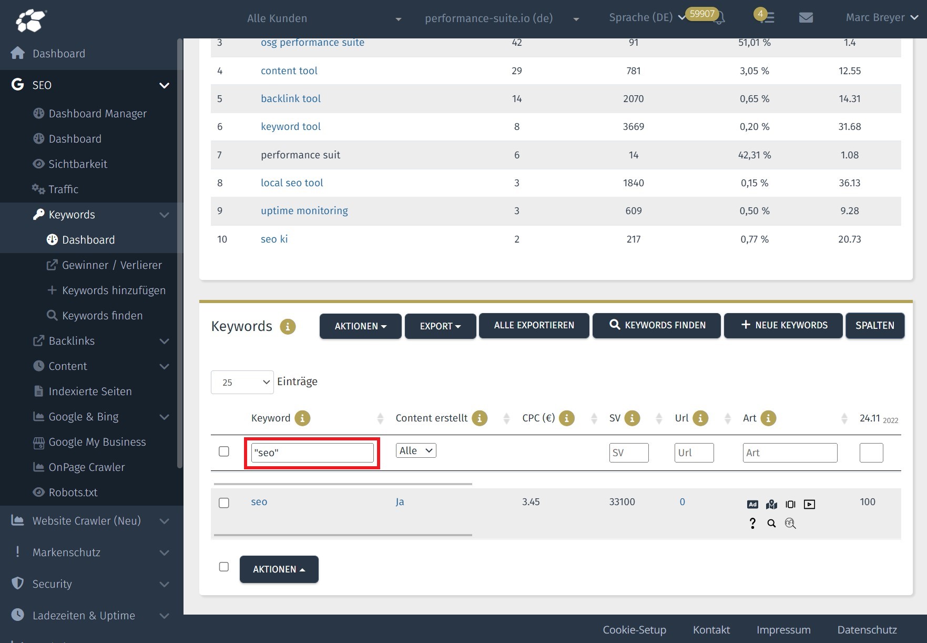Open the performance-suite.io (de) project dropdown
Viewport: 927px width, 643px height.
coord(502,18)
